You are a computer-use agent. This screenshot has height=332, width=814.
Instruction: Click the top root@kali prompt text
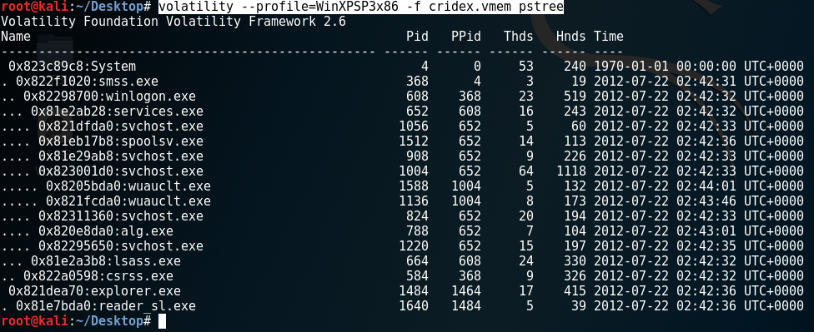point(76,7)
